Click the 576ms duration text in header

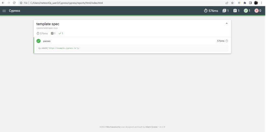click(213, 11)
